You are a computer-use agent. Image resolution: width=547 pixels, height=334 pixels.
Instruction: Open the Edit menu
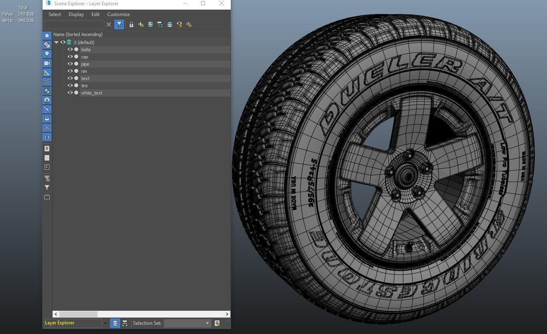(x=96, y=14)
